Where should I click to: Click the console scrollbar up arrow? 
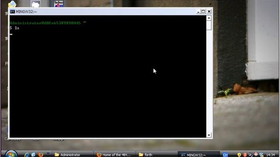click(x=209, y=18)
